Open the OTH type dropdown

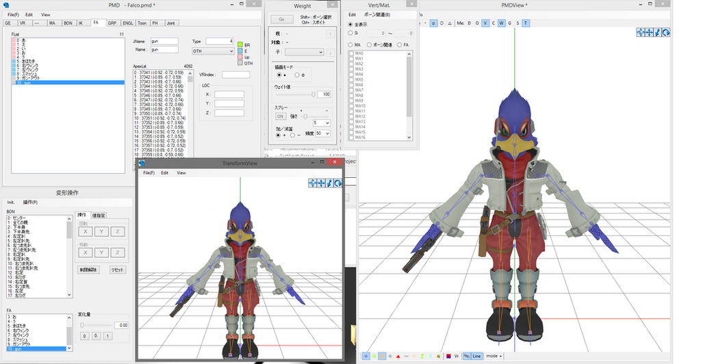pyautogui.click(x=214, y=51)
